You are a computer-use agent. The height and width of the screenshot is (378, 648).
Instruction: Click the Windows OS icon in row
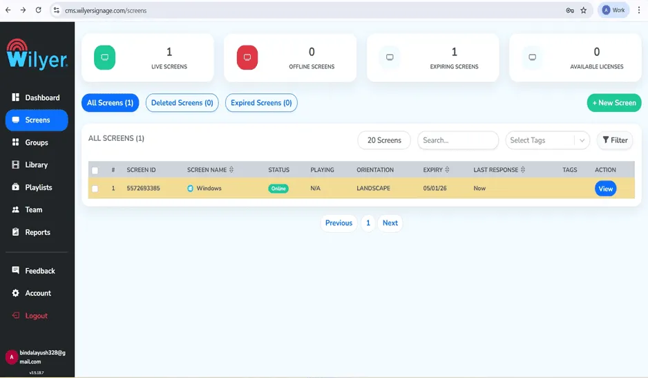(x=190, y=189)
